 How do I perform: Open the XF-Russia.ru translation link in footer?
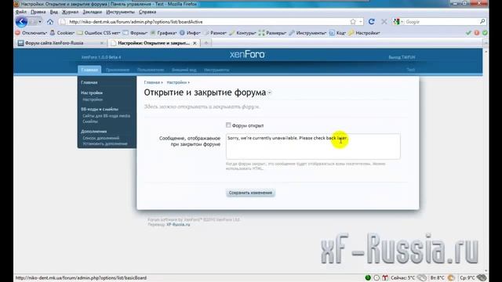point(178,225)
